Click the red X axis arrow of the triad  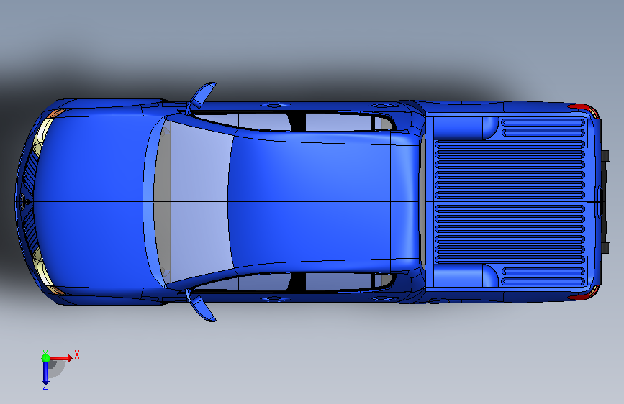pos(61,358)
